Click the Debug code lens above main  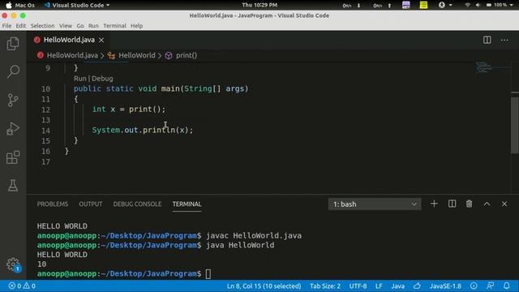click(x=102, y=79)
